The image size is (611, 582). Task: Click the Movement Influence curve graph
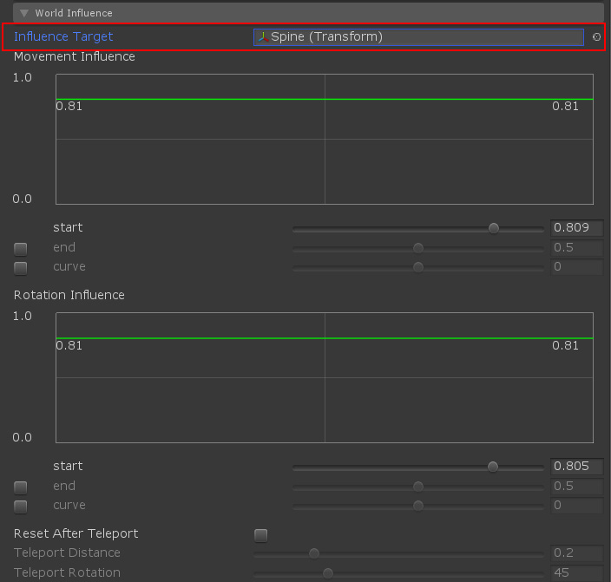point(325,139)
